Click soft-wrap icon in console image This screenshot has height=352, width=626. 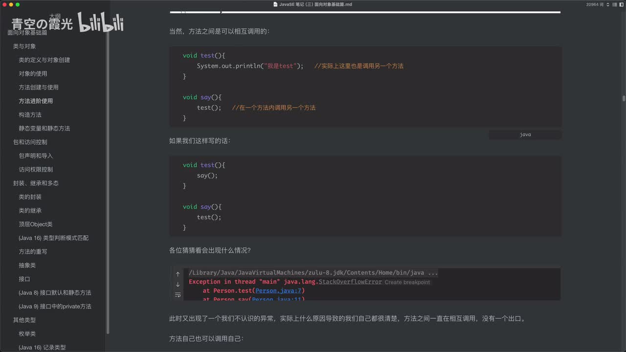pyautogui.click(x=178, y=295)
